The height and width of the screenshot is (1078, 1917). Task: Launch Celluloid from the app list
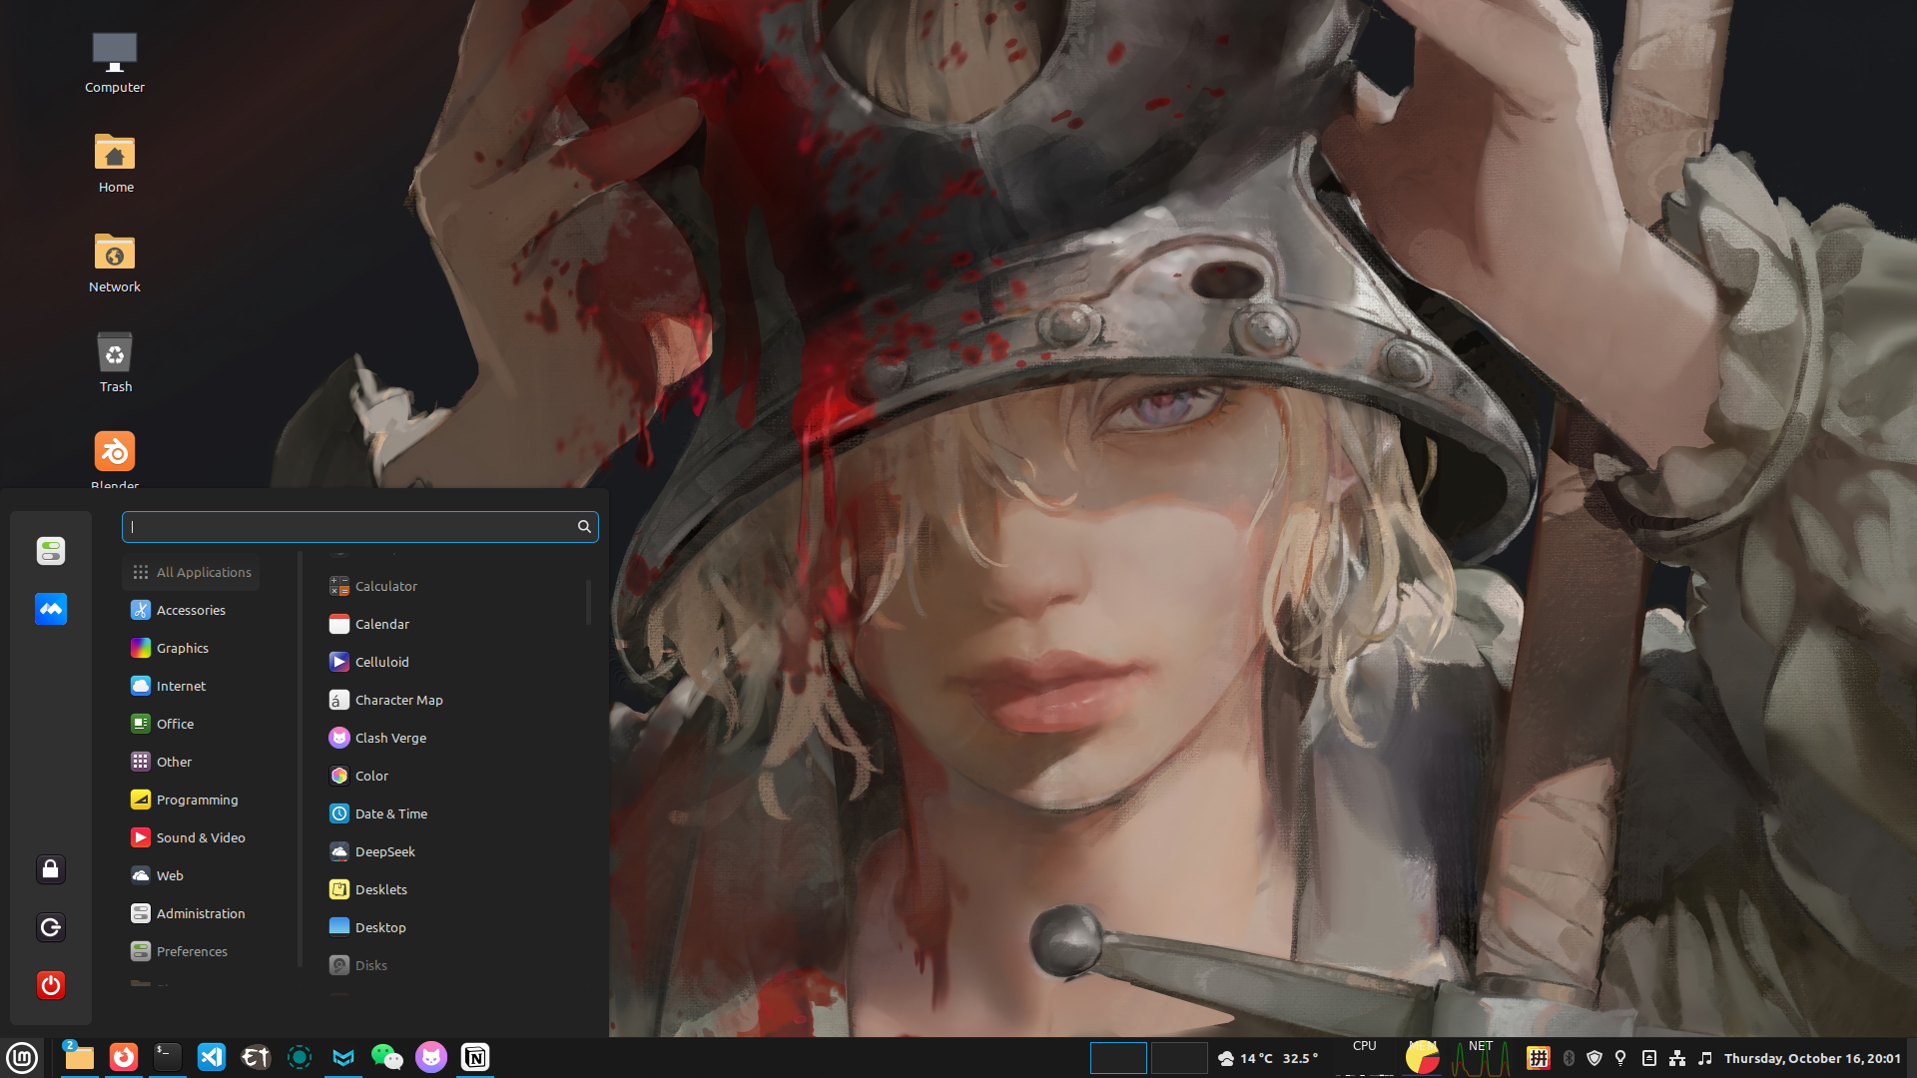[x=381, y=662]
